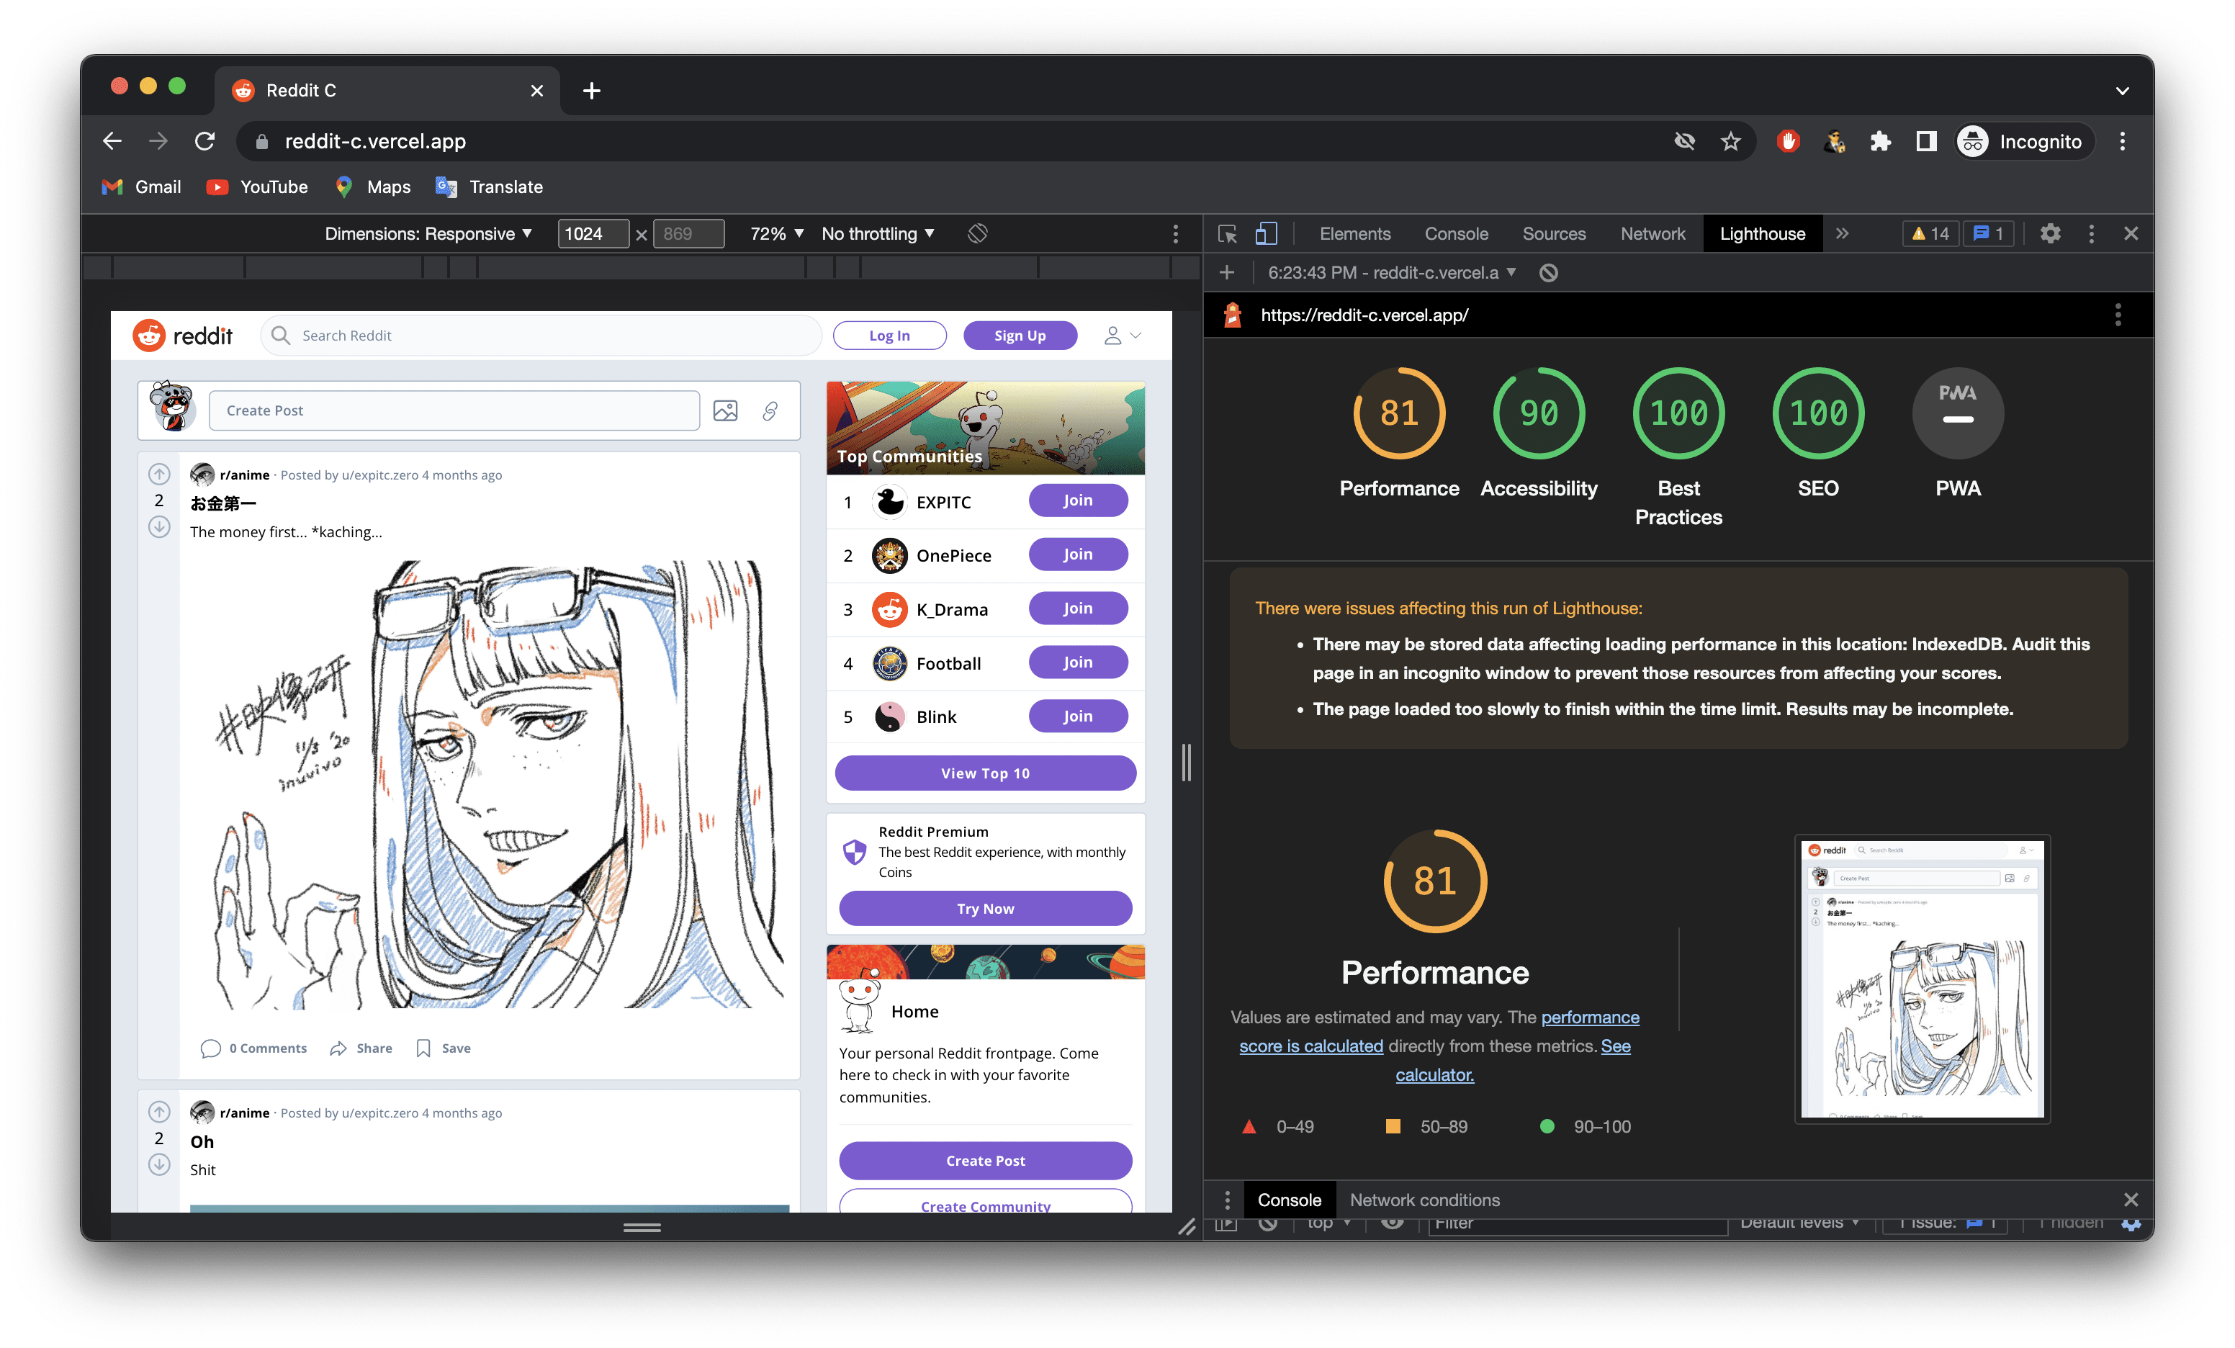This screenshot has width=2235, height=1348.
Task: Start a new Lighthouse report with plus
Action: [x=1227, y=273]
